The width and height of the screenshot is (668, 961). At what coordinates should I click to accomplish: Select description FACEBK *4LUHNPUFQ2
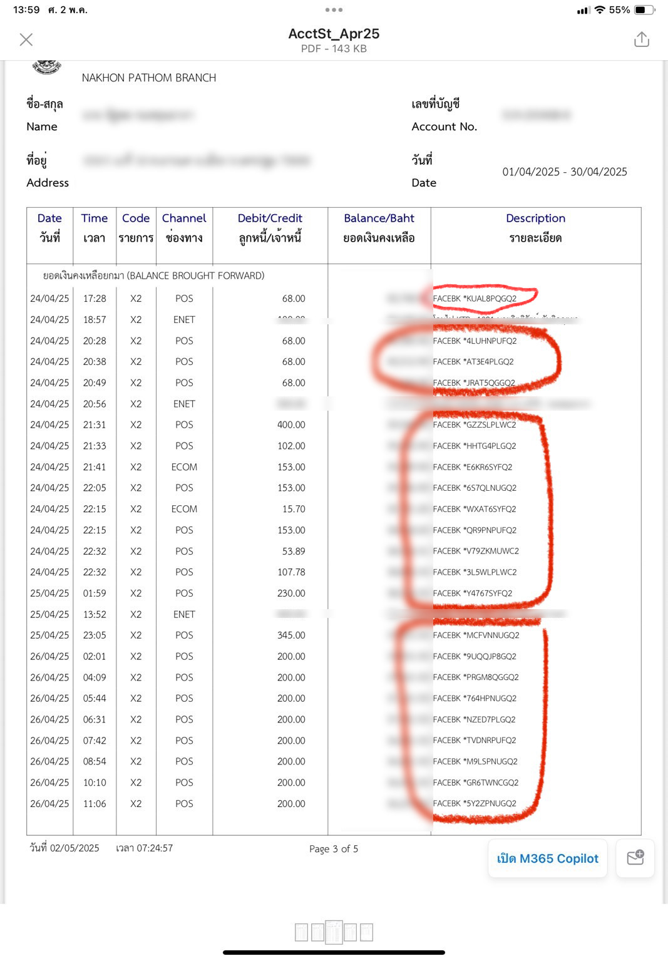(475, 341)
